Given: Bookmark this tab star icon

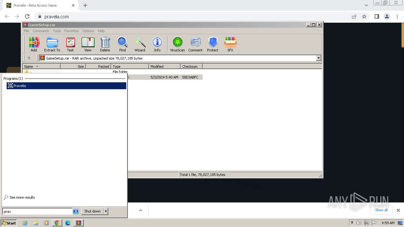Looking at the screenshot, I should point(364,16).
